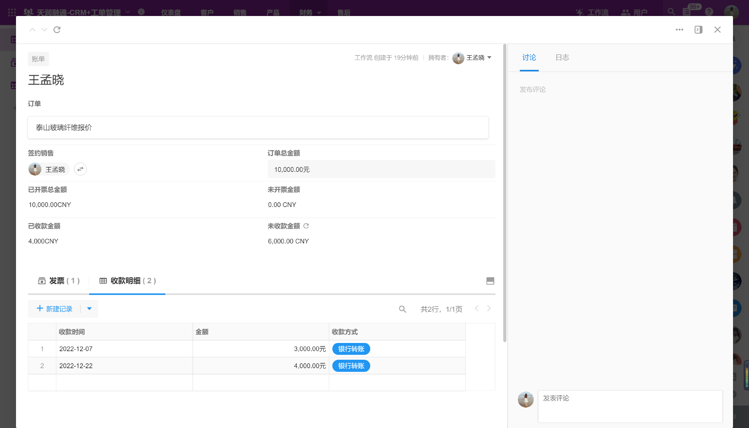Screen dimensions: 749x428
Task: Collapse the discussion side panel icon
Action: (698, 30)
